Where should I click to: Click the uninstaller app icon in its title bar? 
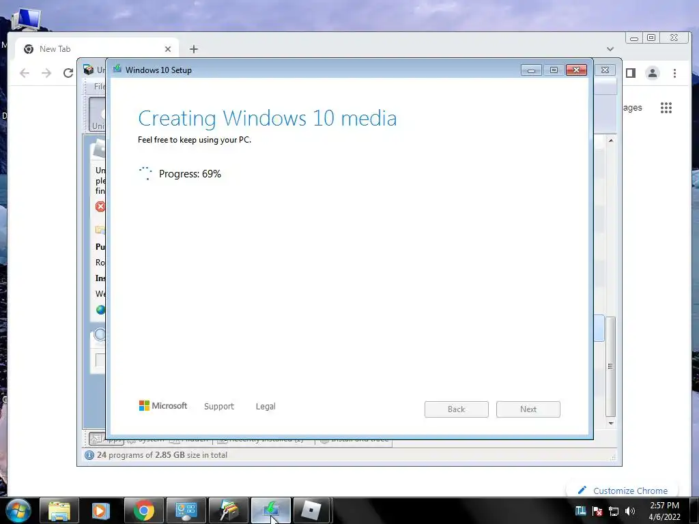(x=88, y=70)
